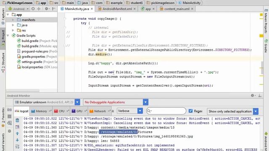
Task: Collapse Gradle Scripts node
Action: (8, 36)
